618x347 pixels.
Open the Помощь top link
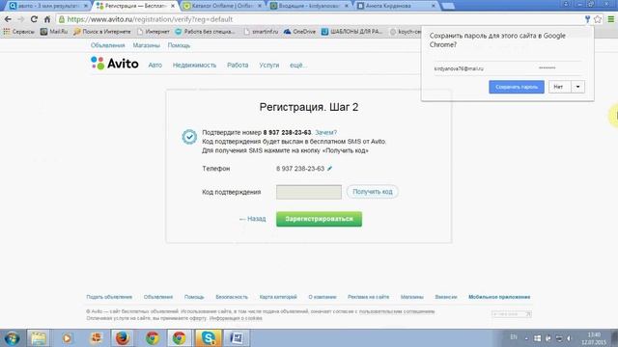click(179, 45)
